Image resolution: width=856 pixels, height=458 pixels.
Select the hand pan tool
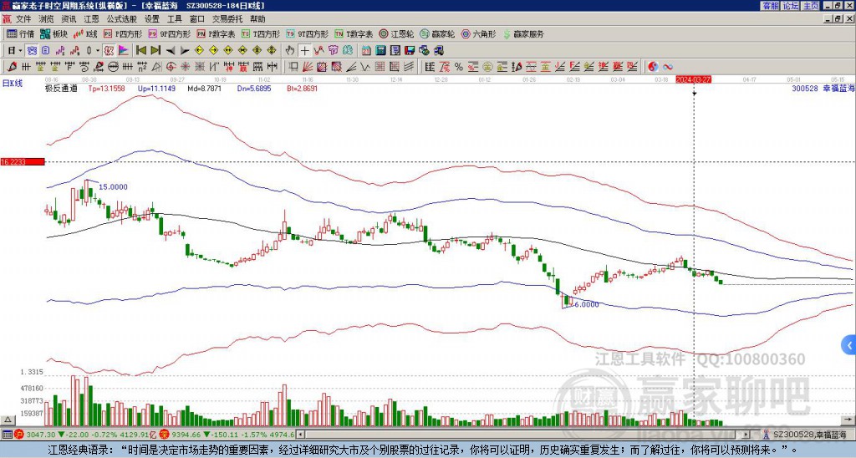(x=290, y=50)
